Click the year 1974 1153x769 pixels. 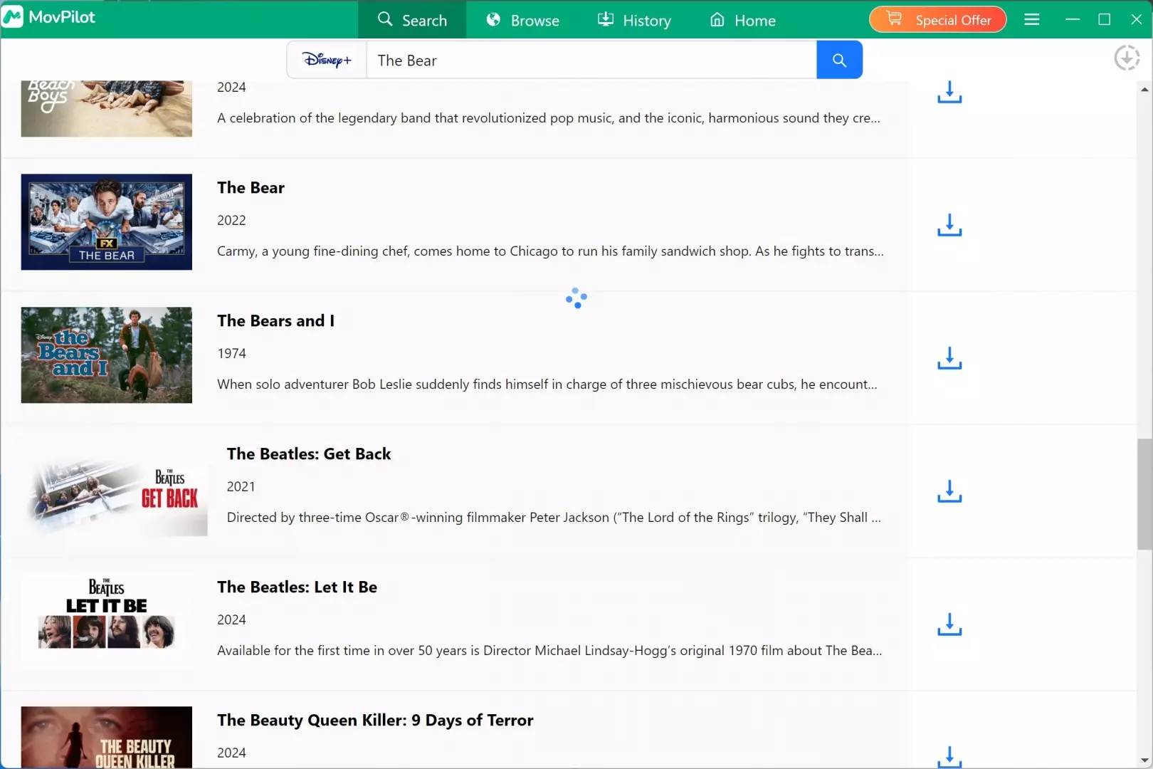(231, 353)
